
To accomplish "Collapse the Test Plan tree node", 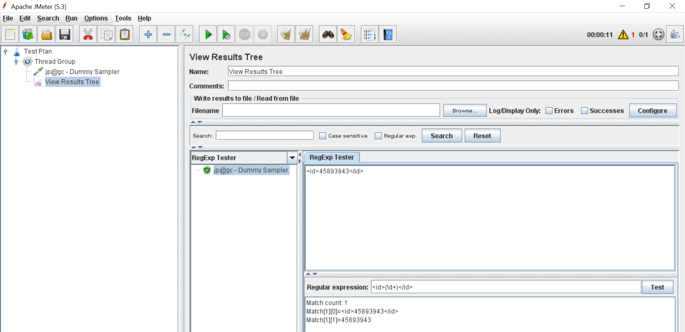I will pyautogui.click(x=5, y=52).
